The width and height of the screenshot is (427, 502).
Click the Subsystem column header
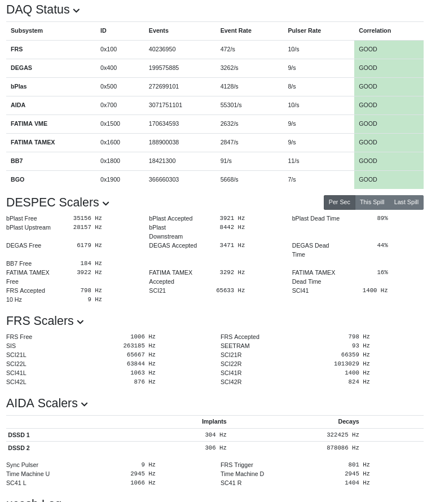click(x=27, y=31)
